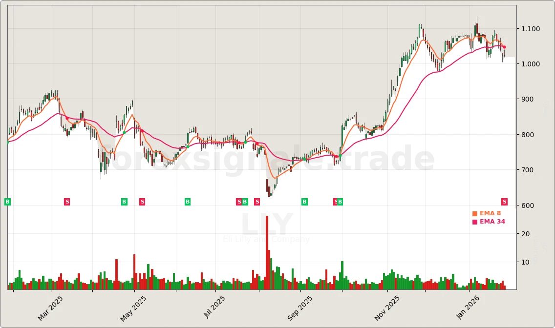
Task: Click the pink EMA 34 color swatch
Action: click(475, 221)
